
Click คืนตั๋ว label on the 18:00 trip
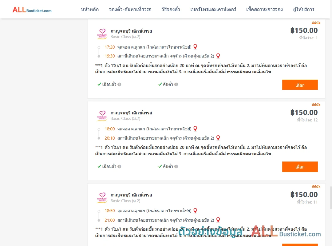[x=168, y=167]
